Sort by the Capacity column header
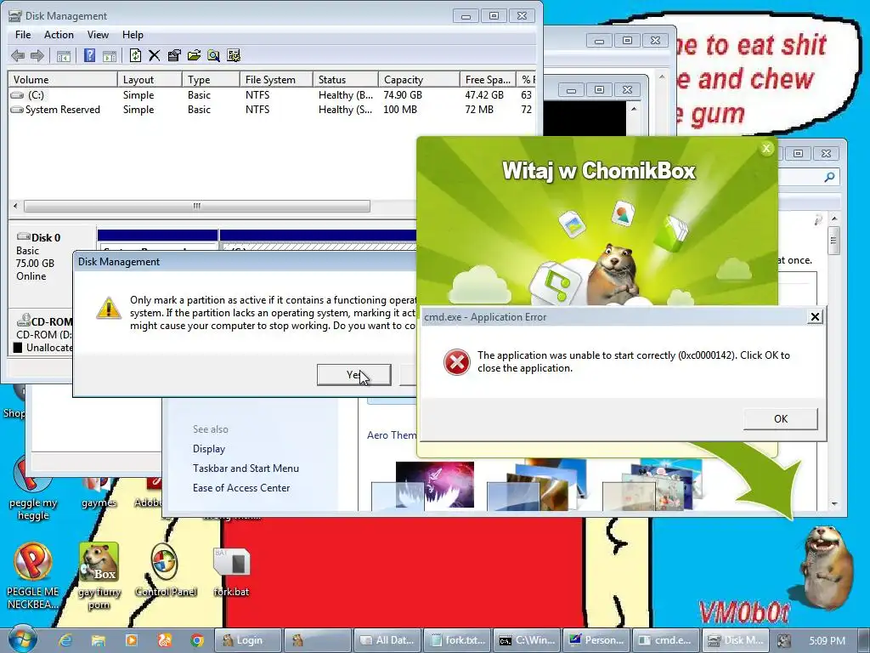Viewport: 870px width, 653px height. tap(419, 79)
